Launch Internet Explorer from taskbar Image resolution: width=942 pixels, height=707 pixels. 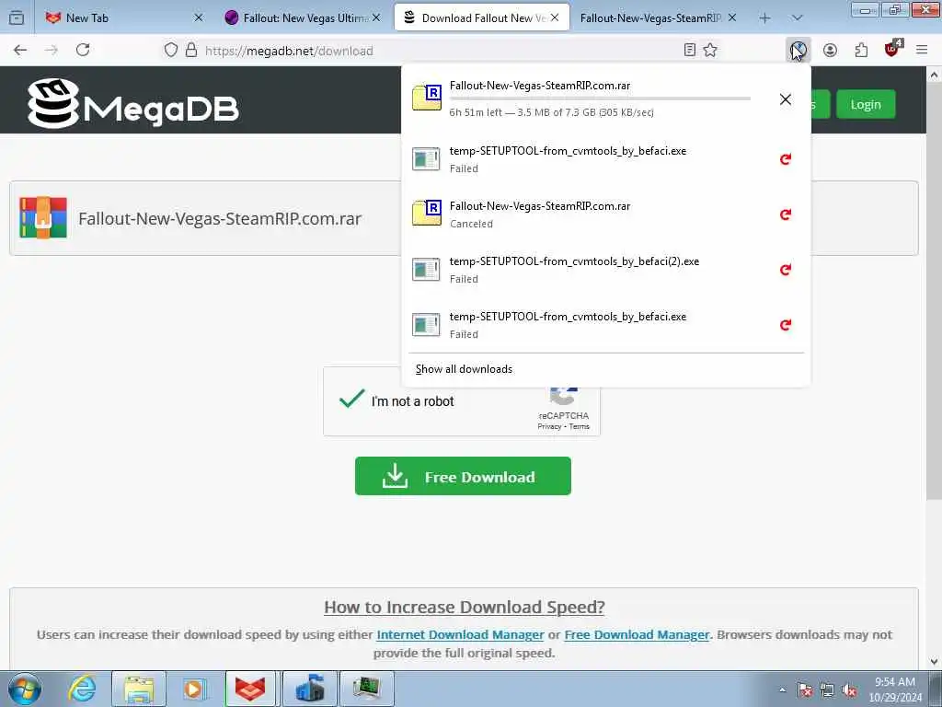pyautogui.click(x=82, y=689)
